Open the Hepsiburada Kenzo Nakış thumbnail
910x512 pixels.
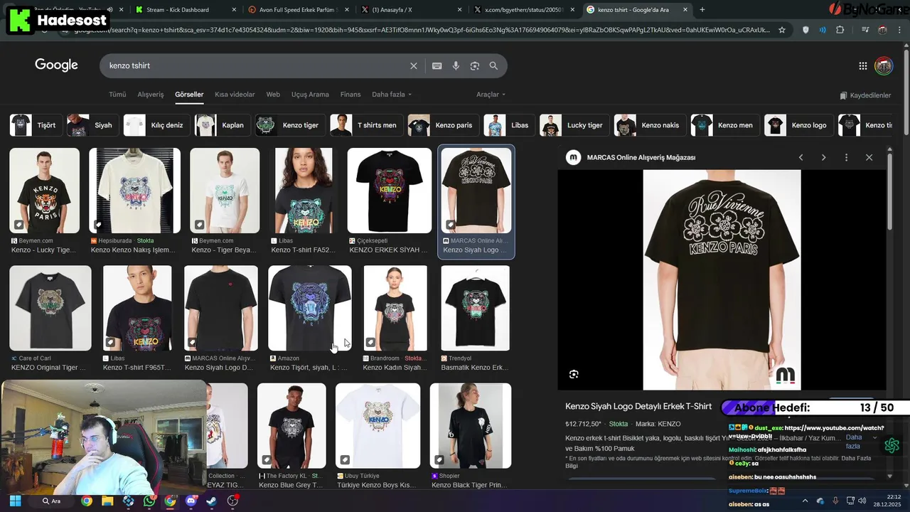[x=134, y=191]
